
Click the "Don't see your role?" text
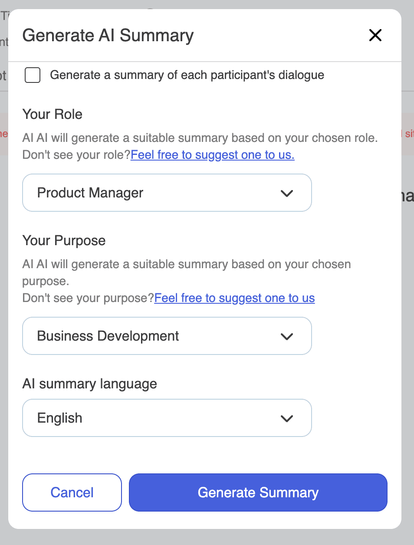[76, 155]
